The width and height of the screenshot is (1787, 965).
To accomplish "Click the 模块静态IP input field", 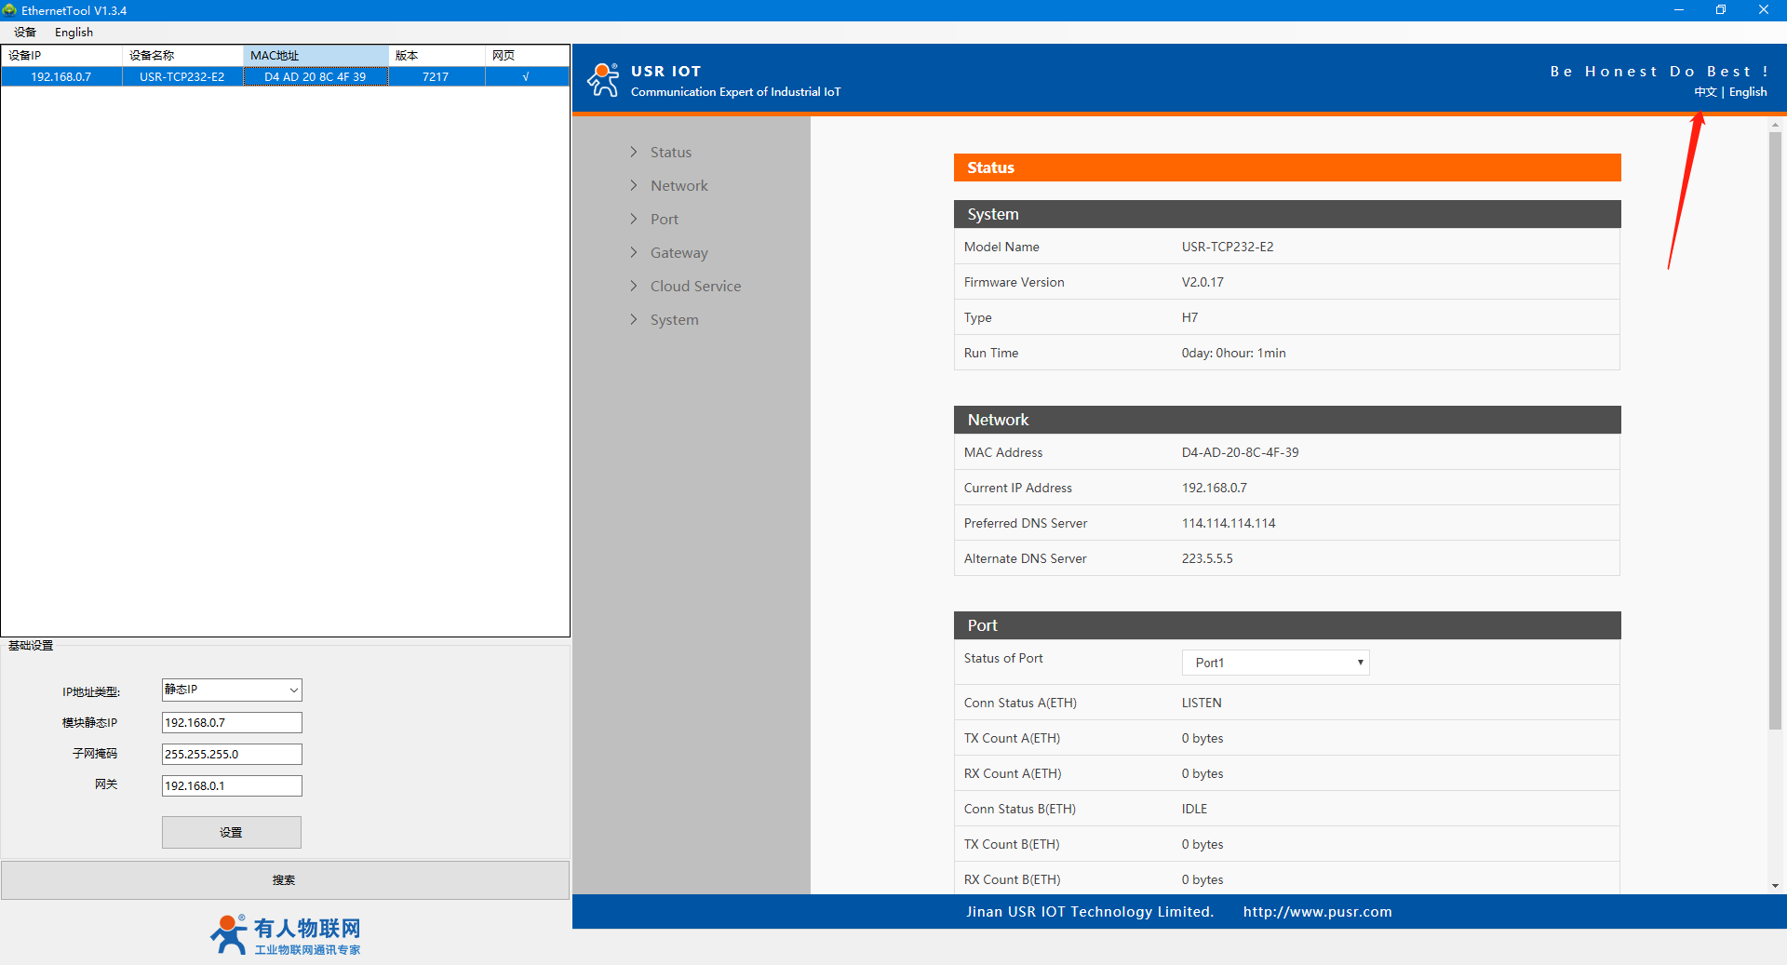I will (232, 723).
